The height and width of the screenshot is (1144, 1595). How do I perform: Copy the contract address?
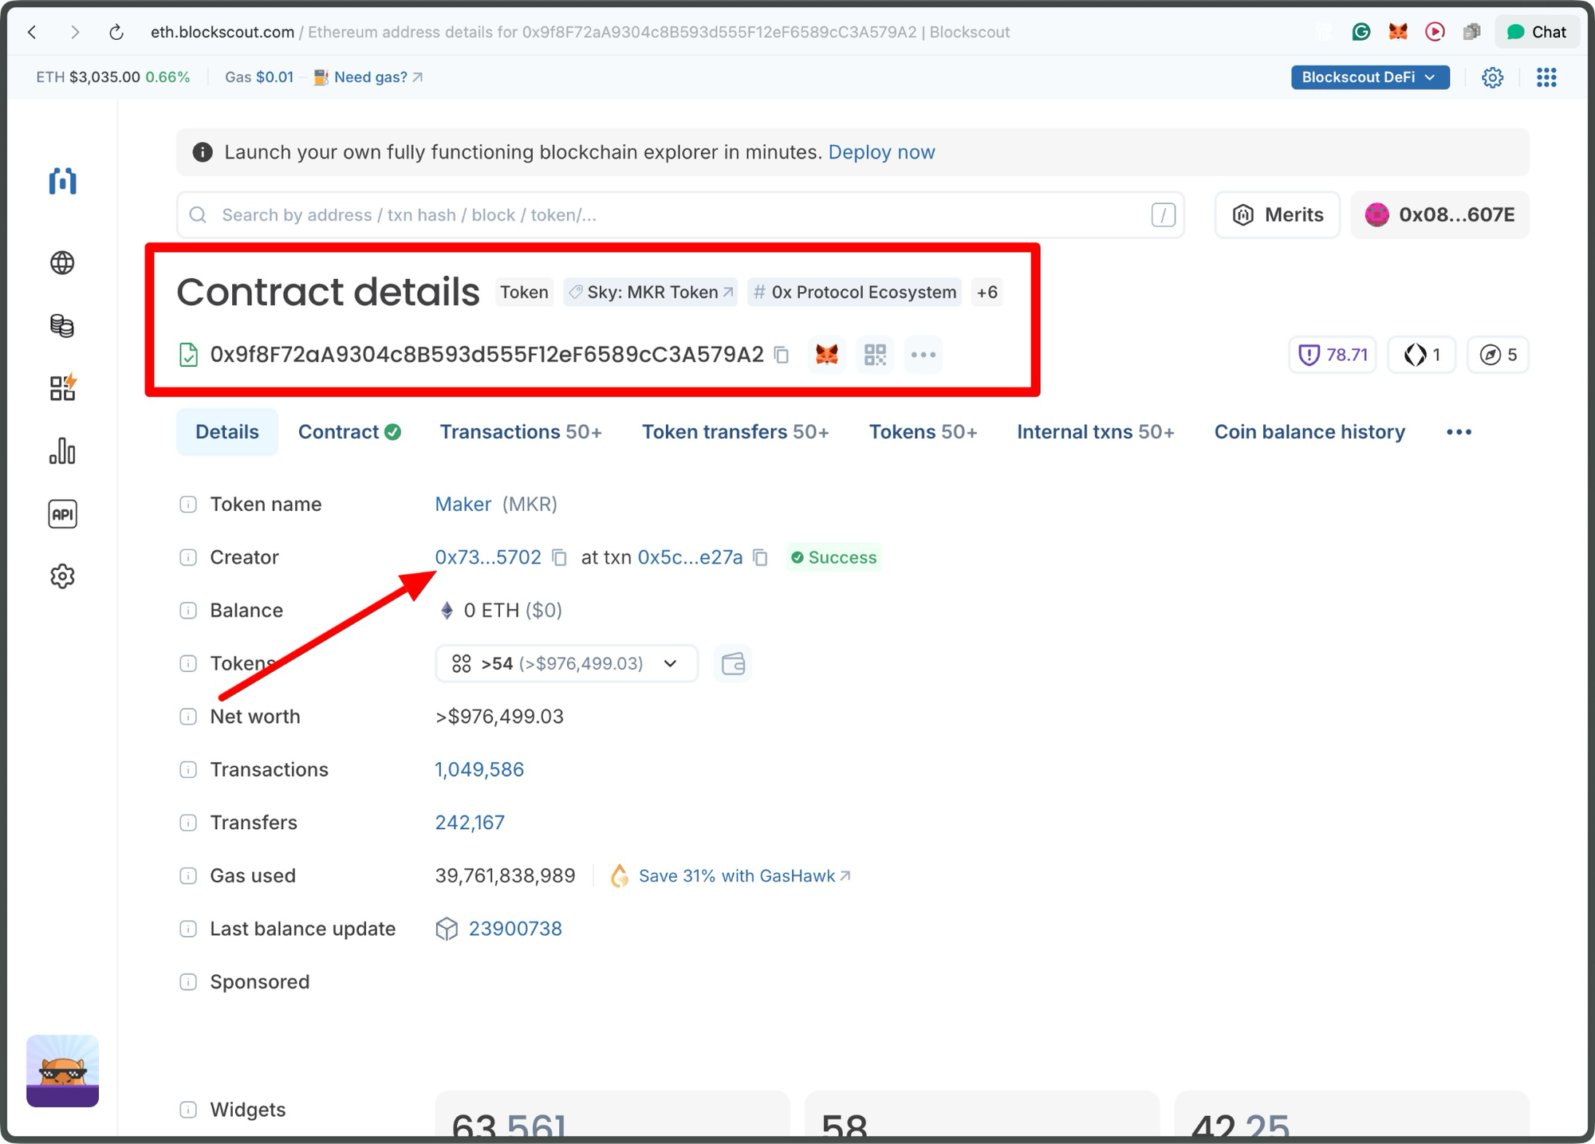tap(782, 355)
